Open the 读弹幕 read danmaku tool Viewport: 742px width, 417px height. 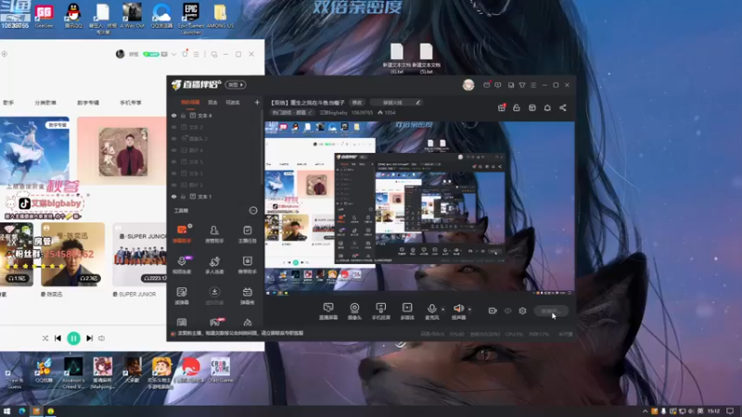[x=182, y=296]
